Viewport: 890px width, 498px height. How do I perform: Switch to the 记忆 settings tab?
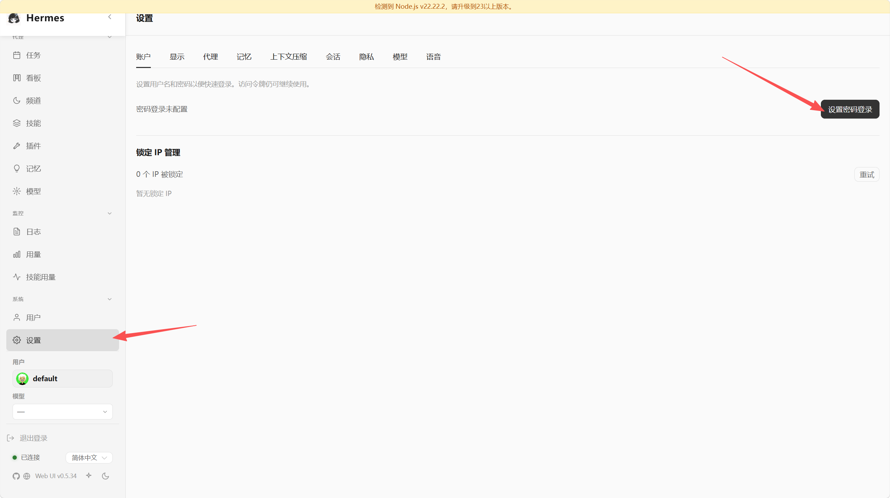244,57
